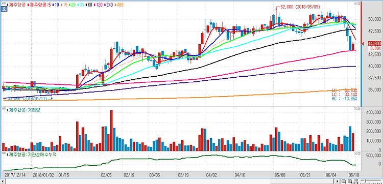
Task: Minimize the 기관순매수누적 pane
Action: point(355,154)
